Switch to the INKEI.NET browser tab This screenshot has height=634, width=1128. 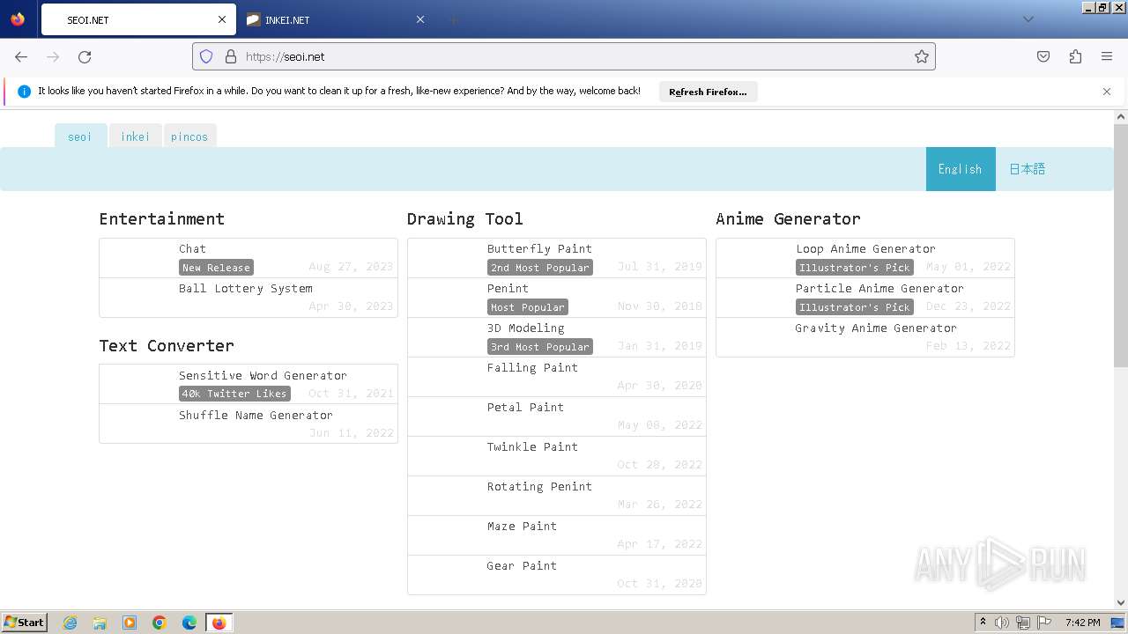pos(336,19)
